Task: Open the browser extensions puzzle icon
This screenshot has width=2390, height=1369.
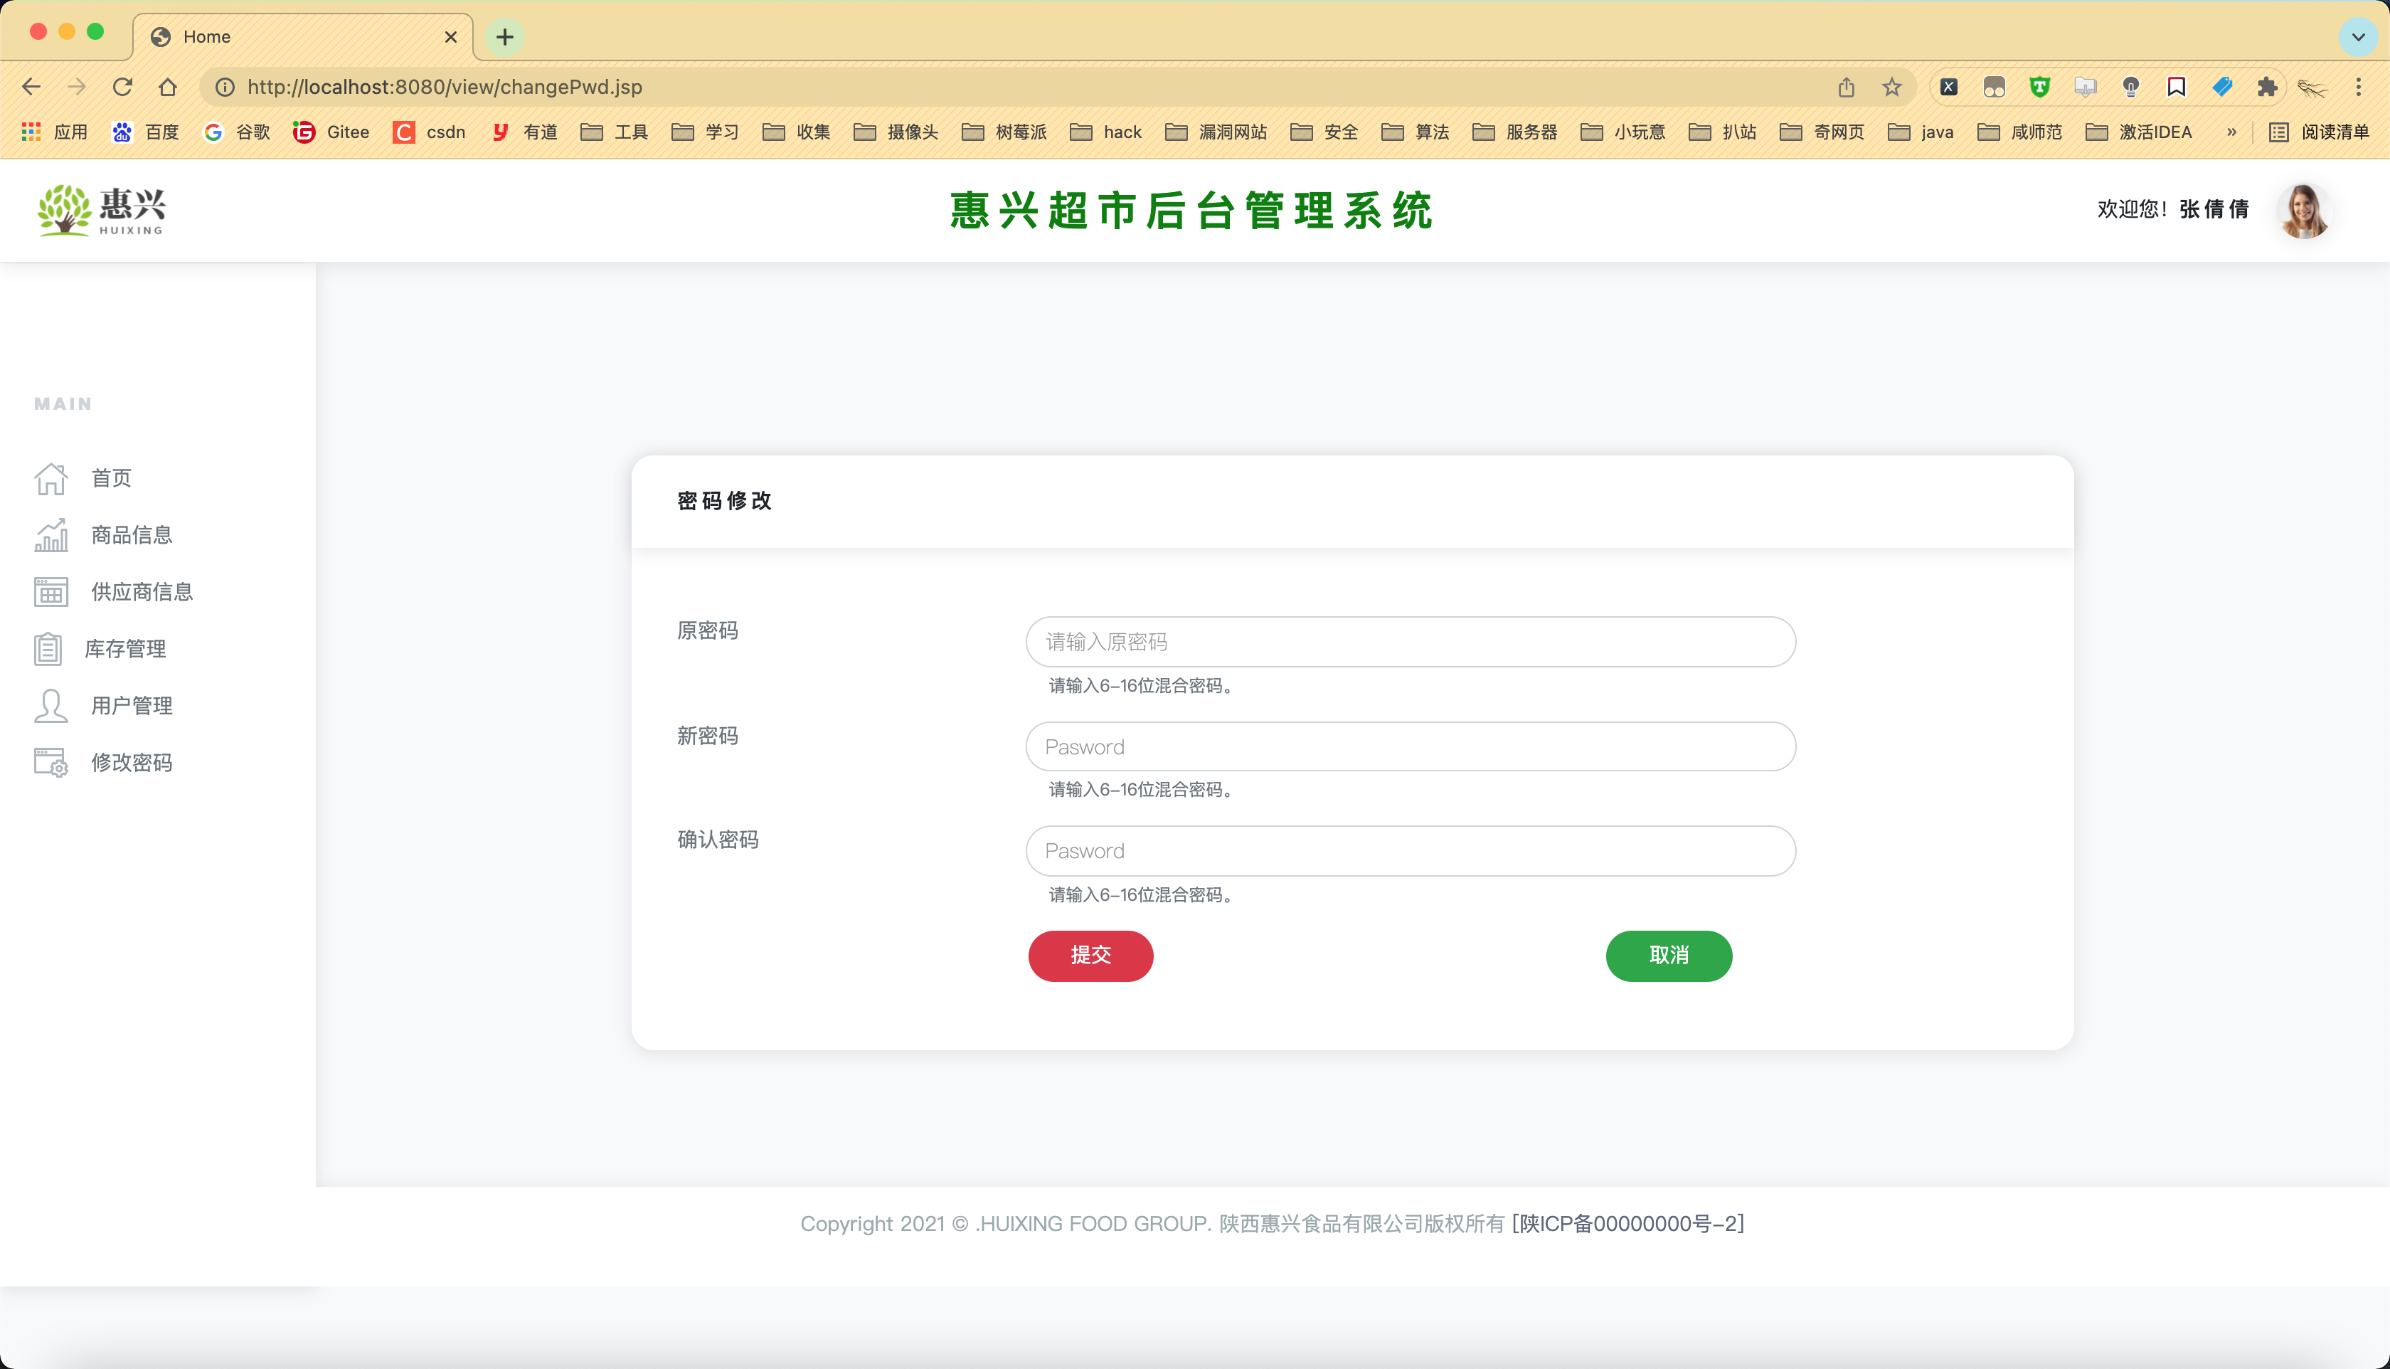Action: coord(2267,88)
